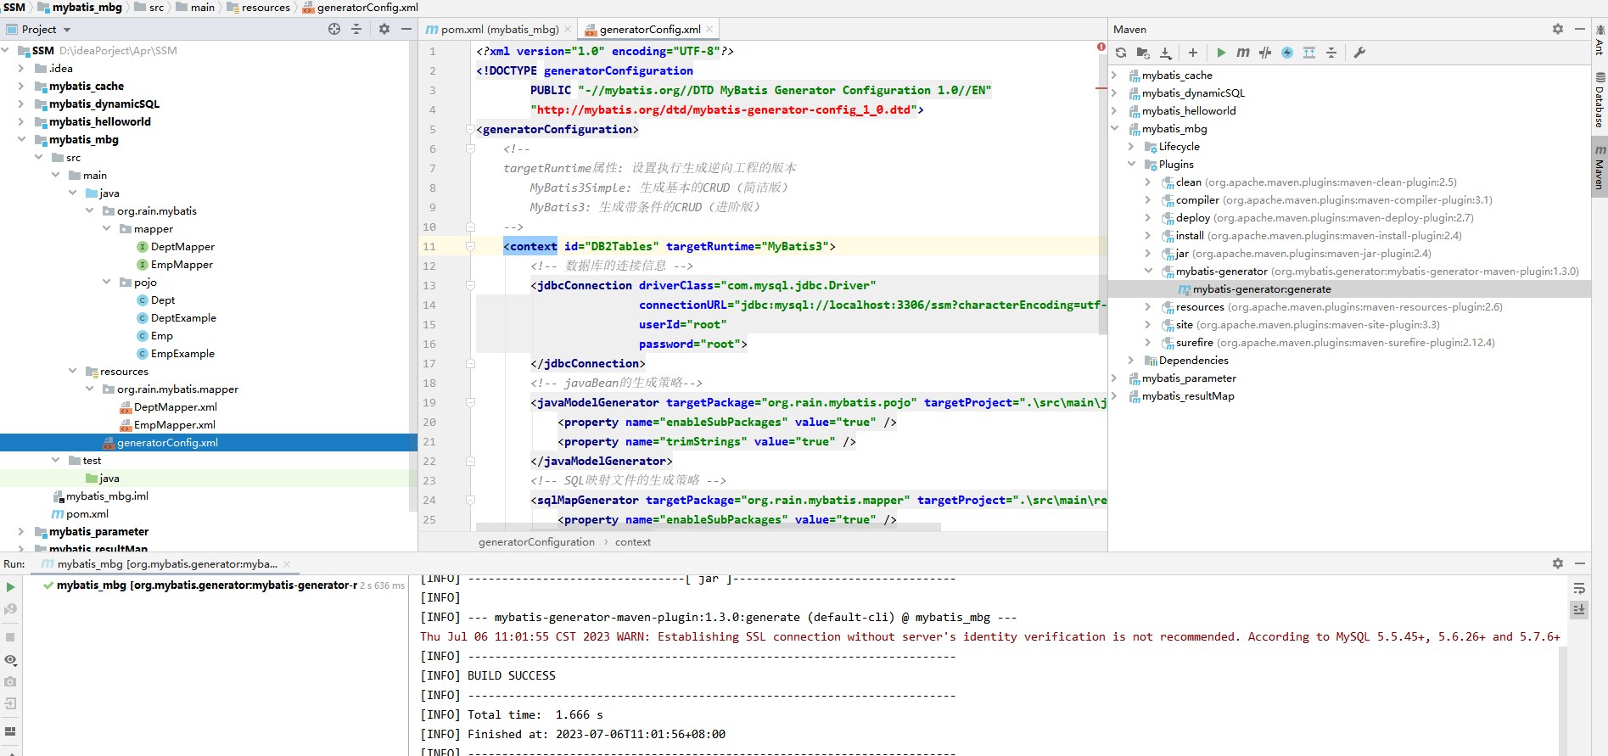Screen dimensions: 1608x756
Task: Click editor horizontal scrollbar
Action: (709, 527)
